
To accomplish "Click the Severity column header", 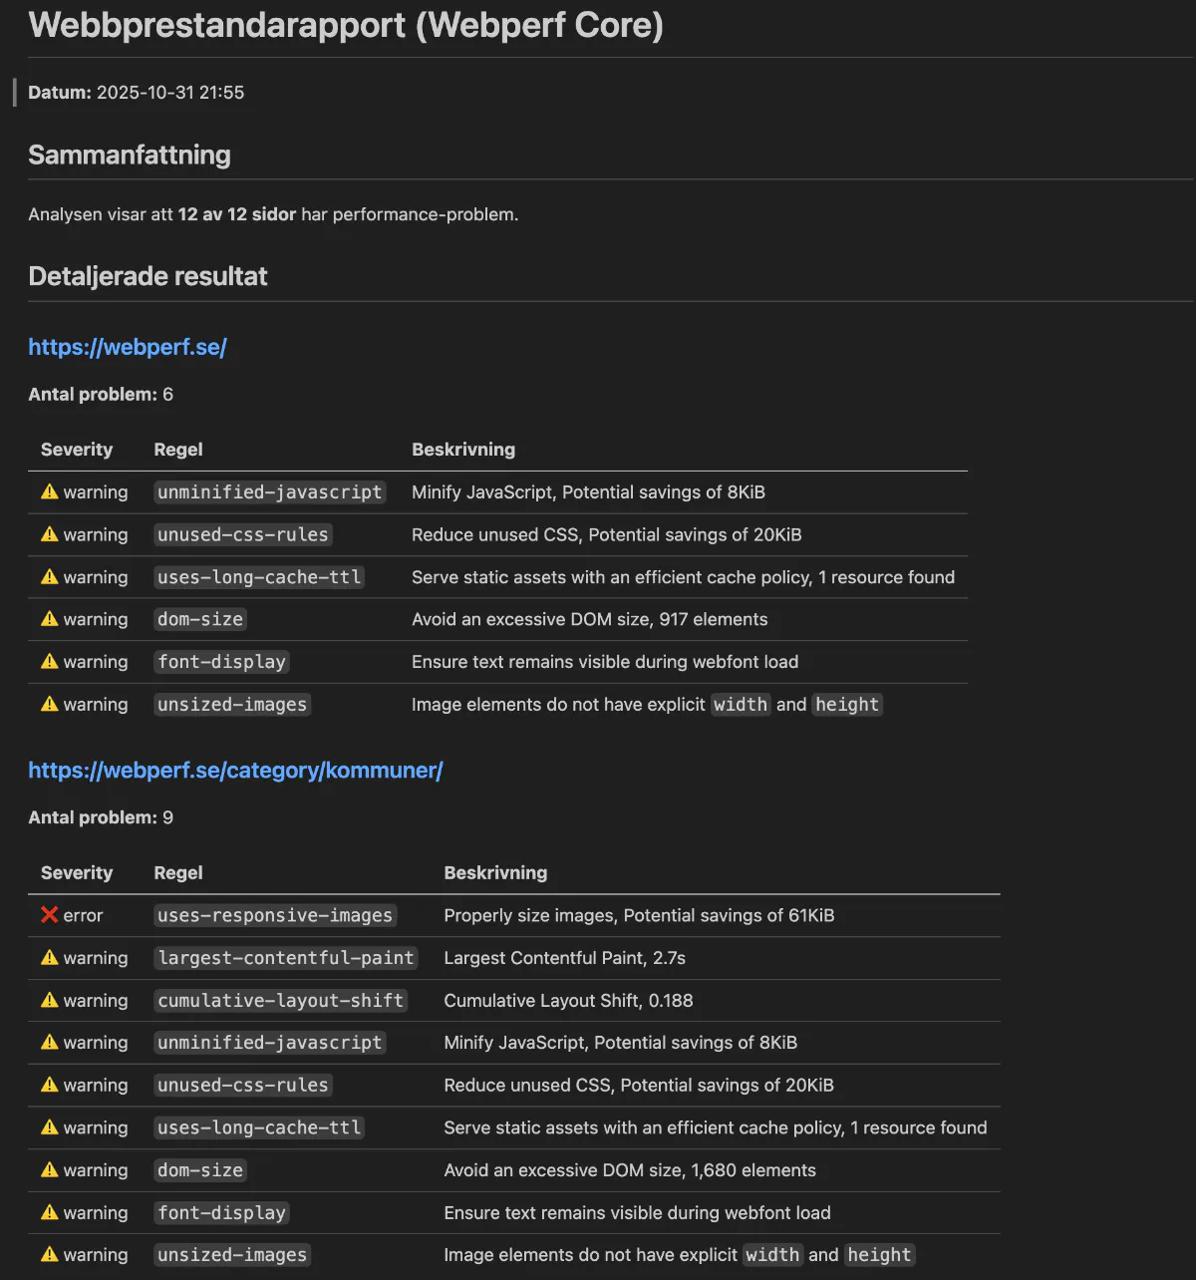I will point(77,450).
